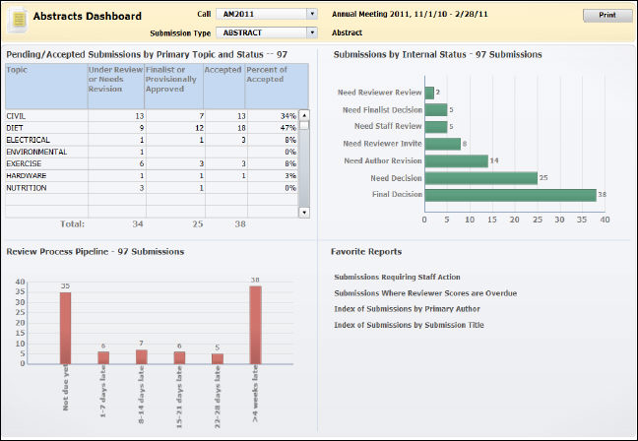The image size is (638, 441).
Task: Click the Need Decision bar in chart
Action: click(480, 178)
